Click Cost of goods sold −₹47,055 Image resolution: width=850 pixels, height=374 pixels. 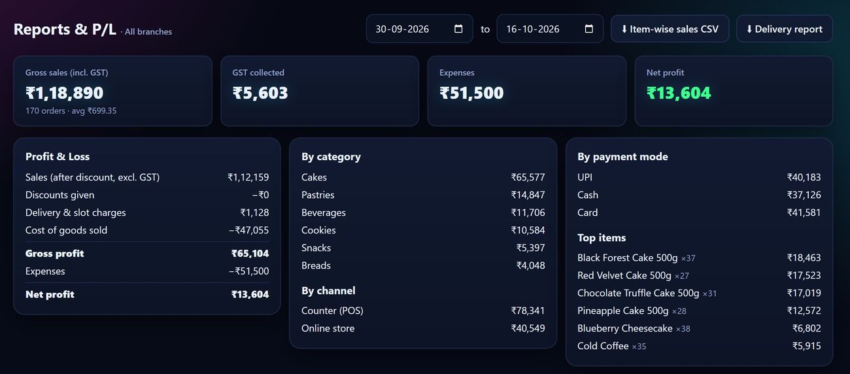[248, 230]
